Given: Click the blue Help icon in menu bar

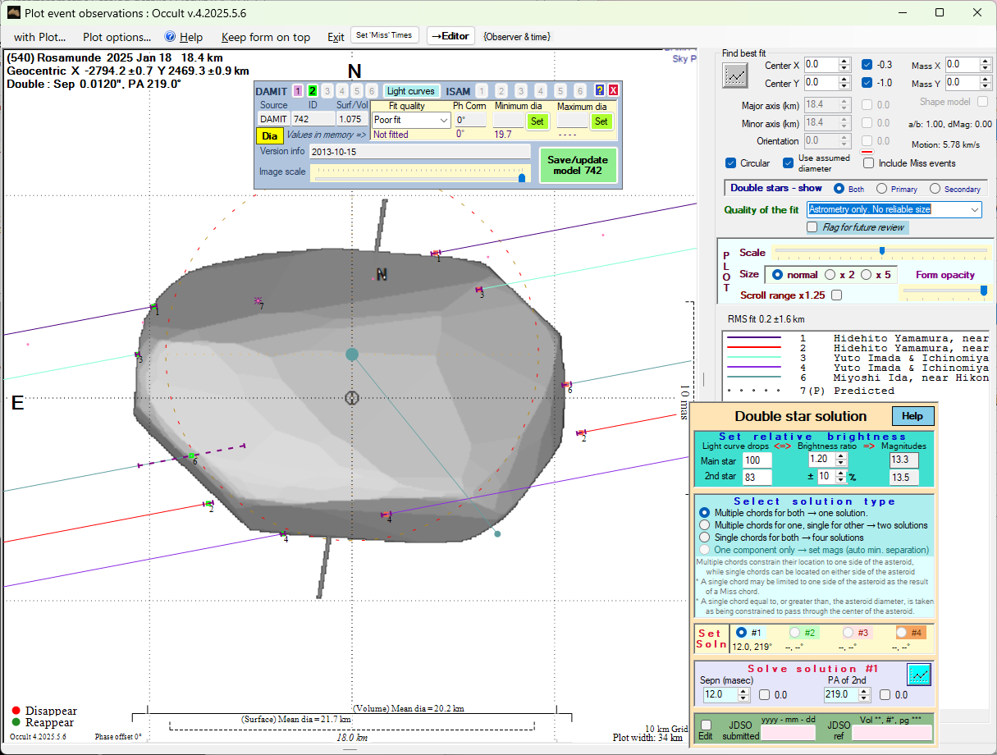Looking at the screenshot, I should (x=171, y=37).
